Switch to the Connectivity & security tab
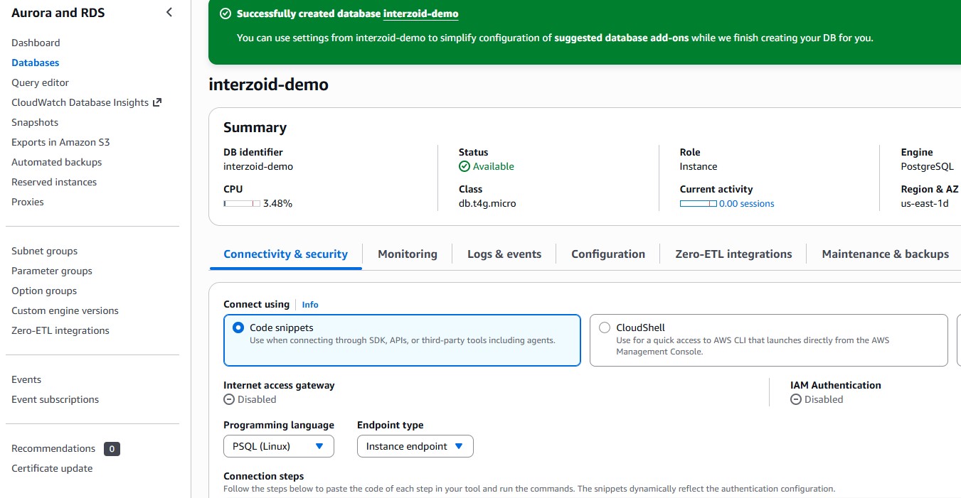The width and height of the screenshot is (961, 498). pos(285,254)
